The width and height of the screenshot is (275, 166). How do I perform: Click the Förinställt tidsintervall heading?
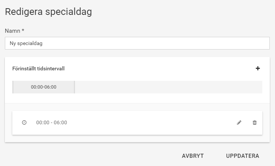38,68
